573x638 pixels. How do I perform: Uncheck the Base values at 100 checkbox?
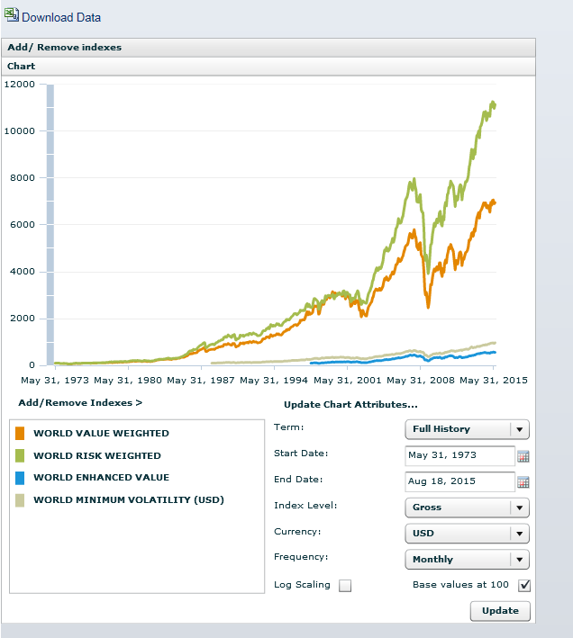click(524, 586)
